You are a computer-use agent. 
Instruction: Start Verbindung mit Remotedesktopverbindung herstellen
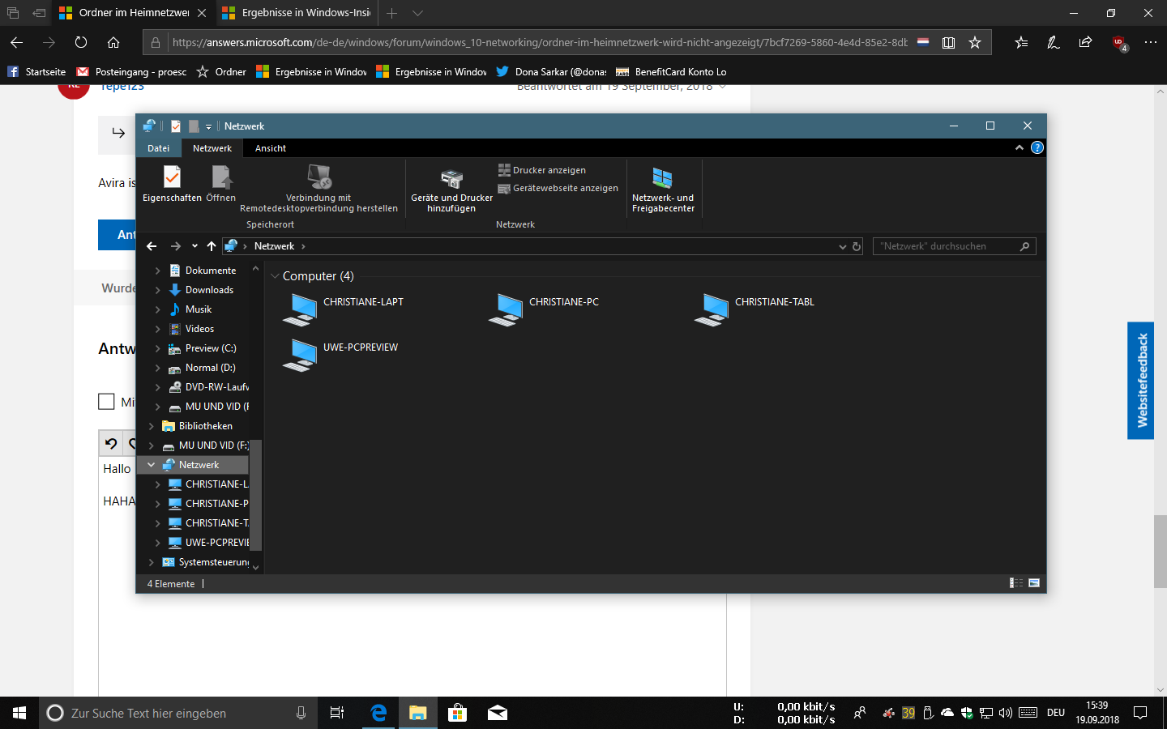tap(318, 189)
